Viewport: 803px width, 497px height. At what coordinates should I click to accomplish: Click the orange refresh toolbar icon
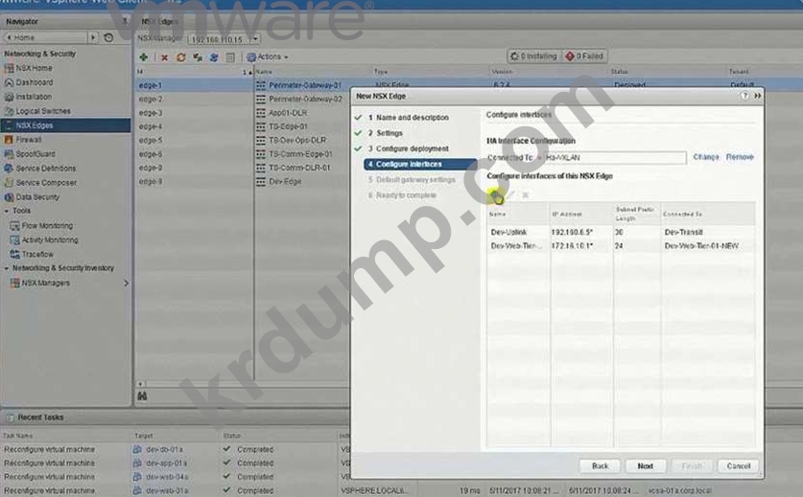[180, 57]
